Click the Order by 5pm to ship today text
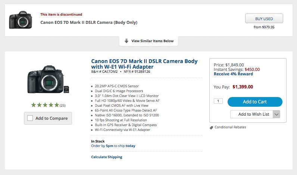The image size is (297, 175). [113, 146]
